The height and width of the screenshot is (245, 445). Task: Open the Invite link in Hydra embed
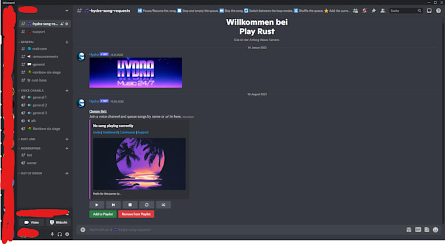97,132
